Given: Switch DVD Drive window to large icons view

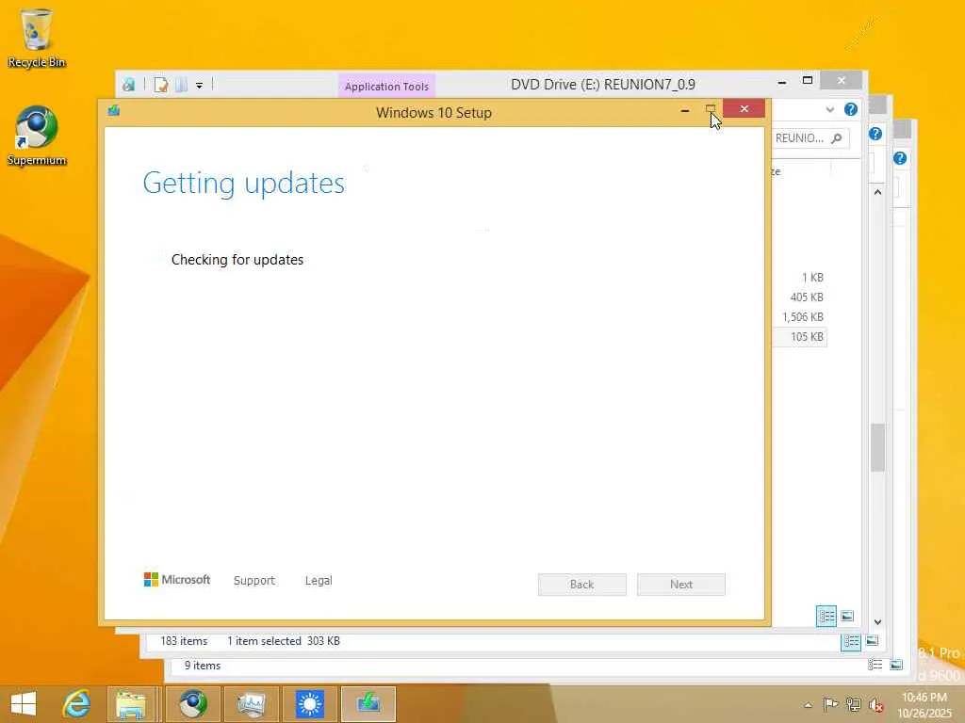Looking at the screenshot, I should (x=847, y=616).
